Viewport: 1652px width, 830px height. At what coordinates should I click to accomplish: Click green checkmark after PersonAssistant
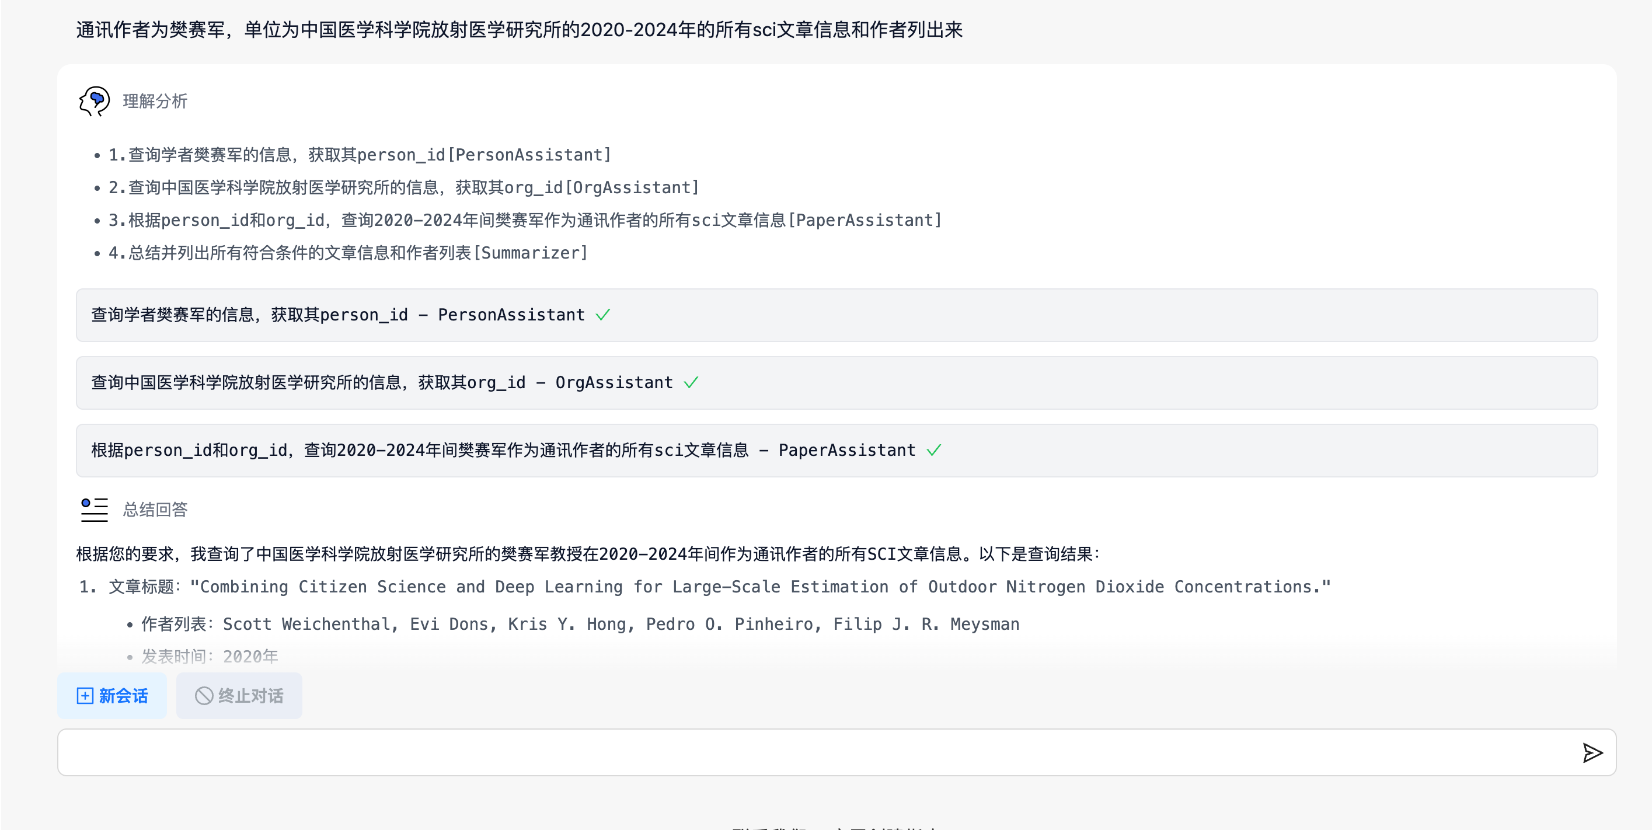603,315
